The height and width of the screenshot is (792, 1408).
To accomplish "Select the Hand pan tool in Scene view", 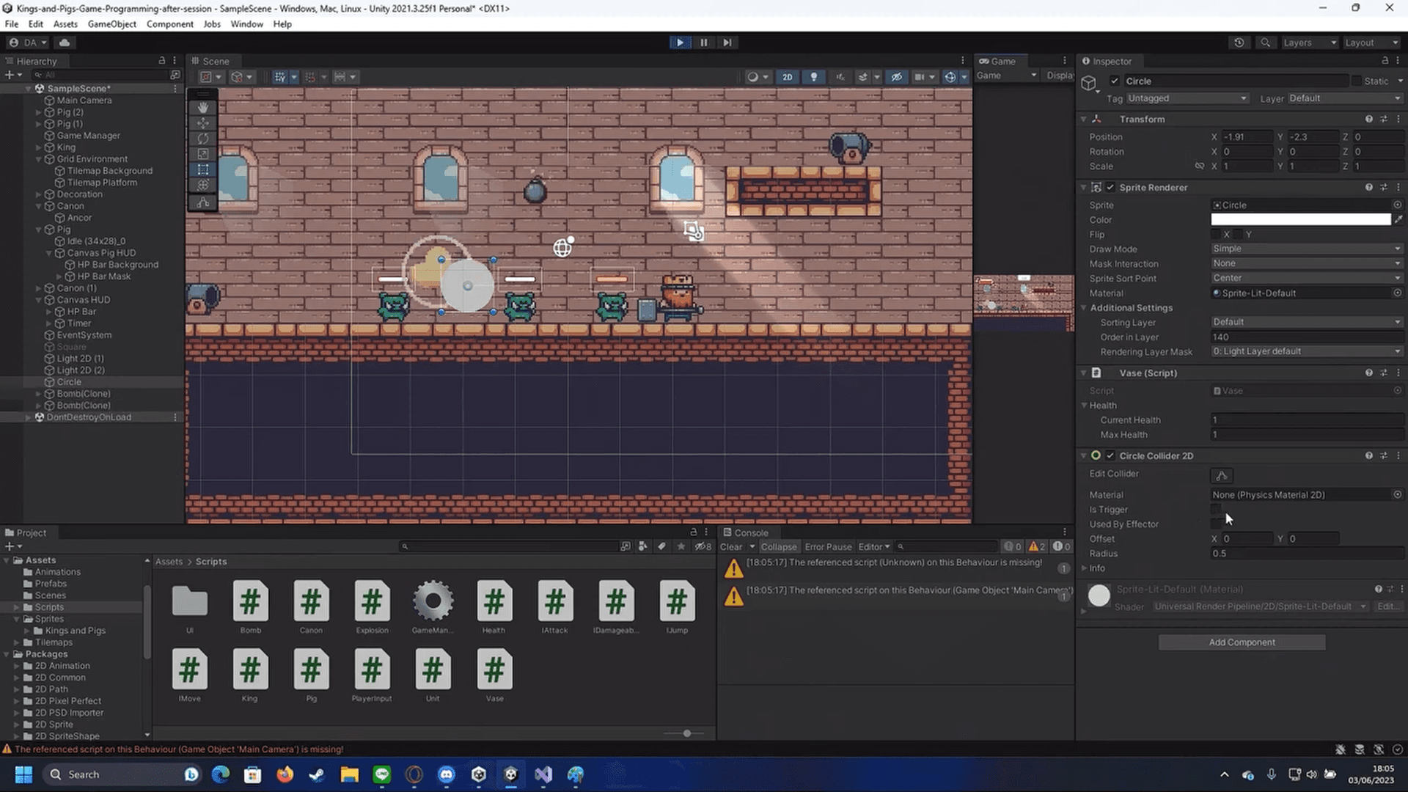I will 203,108.
